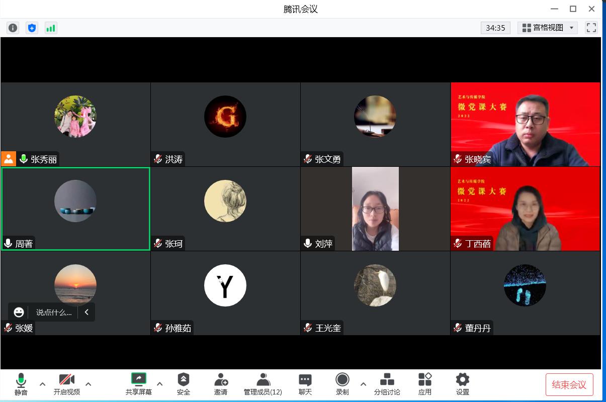The width and height of the screenshot is (606, 402).
Task: Open the 宫格视图 layout dropdown
Action: (548, 28)
